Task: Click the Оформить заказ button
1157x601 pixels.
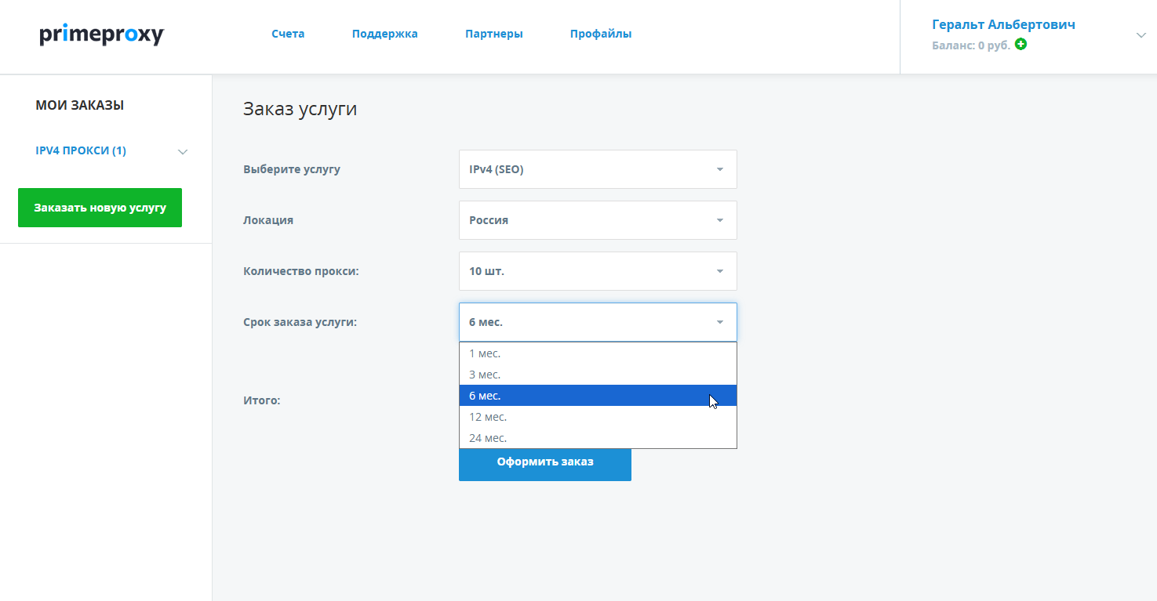Action: click(545, 464)
